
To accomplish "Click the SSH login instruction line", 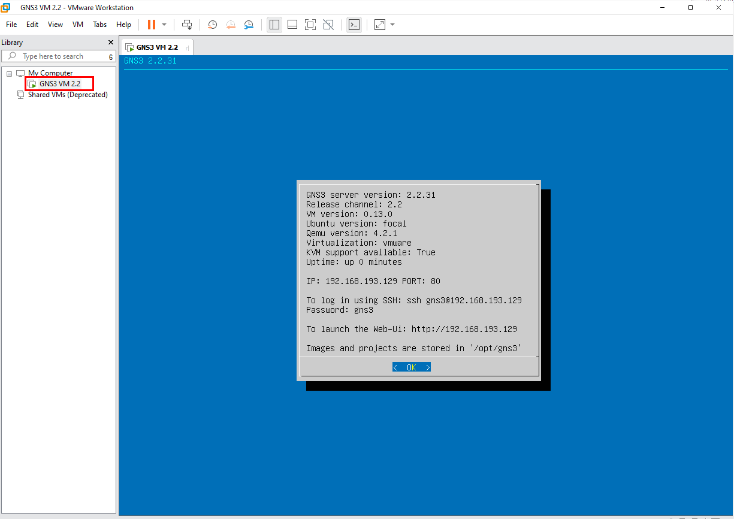I will tap(414, 300).
